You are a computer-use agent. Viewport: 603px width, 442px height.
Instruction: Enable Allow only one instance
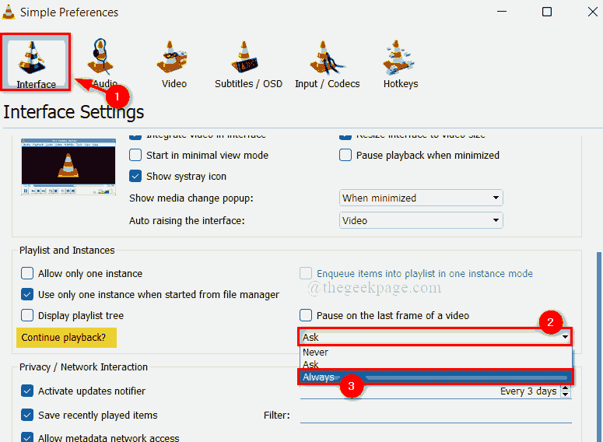28,274
